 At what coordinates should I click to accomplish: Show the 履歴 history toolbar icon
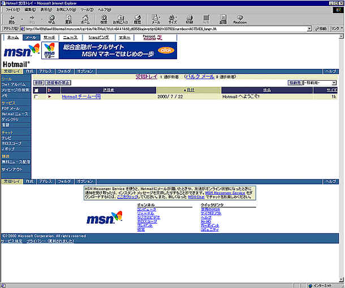137,19
